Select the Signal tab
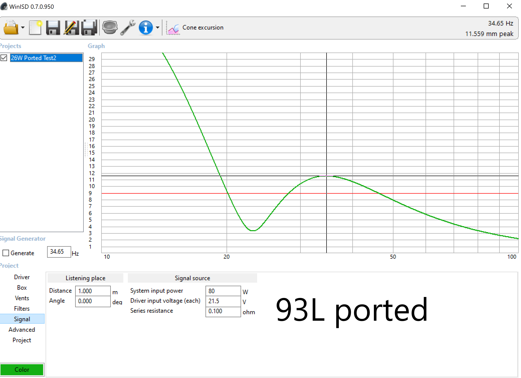 [22, 319]
